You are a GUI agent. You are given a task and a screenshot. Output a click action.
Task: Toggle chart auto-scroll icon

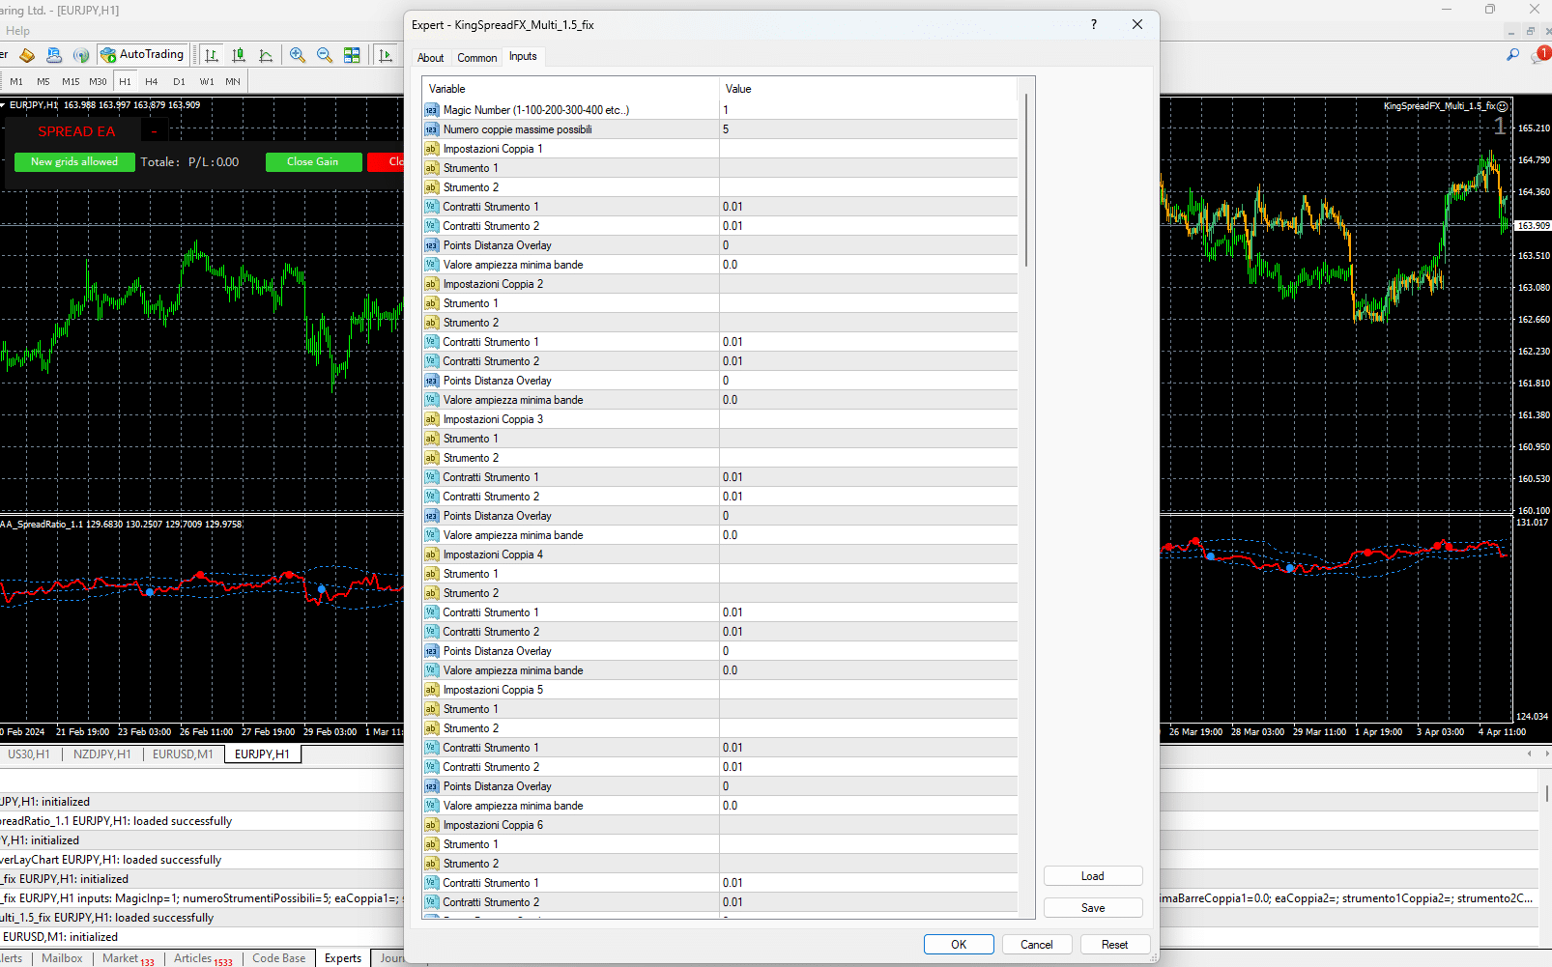click(386, 55)
